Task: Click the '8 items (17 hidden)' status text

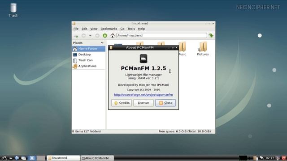Action: coord(87,131)
